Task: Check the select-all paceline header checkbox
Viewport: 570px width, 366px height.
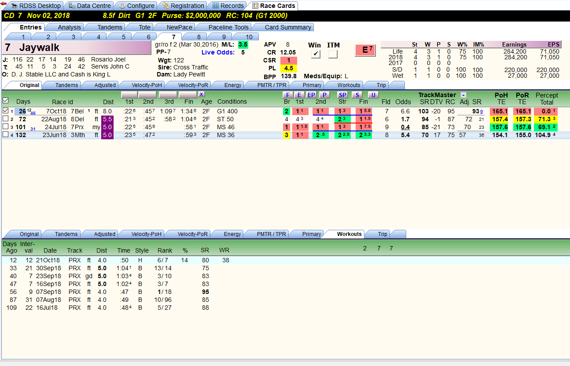Action: tap(5, 101)
